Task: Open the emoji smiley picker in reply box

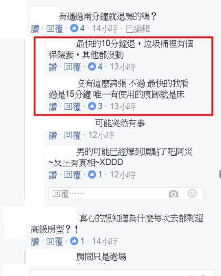Action: point(192,193)
